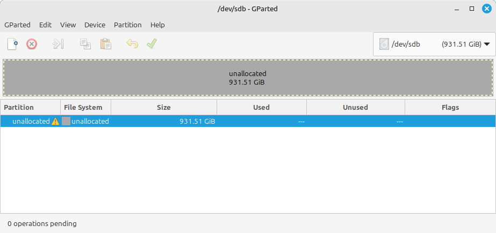Open the Edit menu
This screenshot has height=233, width=496.
click(45, 25)
